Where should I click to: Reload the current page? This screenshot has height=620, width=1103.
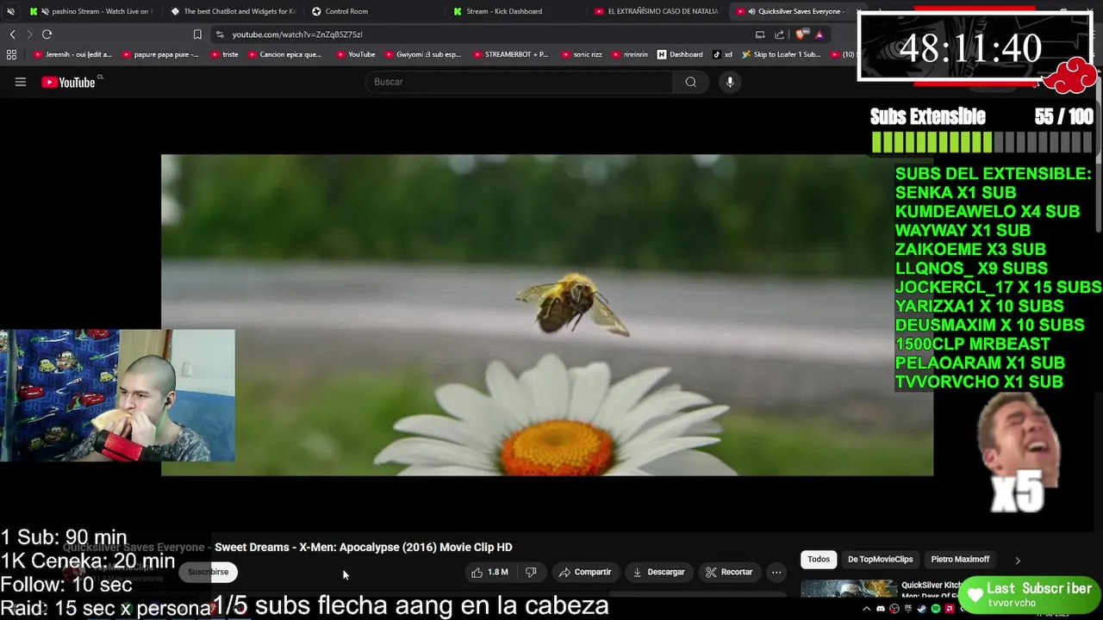point(47,34)
